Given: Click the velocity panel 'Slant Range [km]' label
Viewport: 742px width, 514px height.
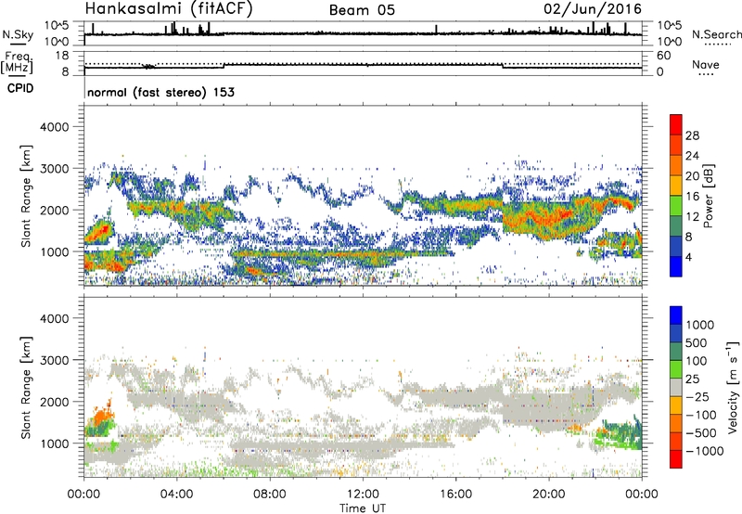Looking at the screenshot, I should click(26, 387).
